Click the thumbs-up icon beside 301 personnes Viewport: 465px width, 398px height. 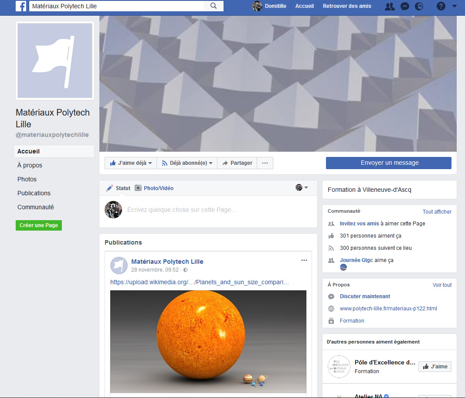coord(331,236)
